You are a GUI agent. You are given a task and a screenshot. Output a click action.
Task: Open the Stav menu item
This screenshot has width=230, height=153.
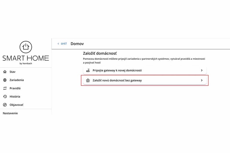tap(12, 72)
